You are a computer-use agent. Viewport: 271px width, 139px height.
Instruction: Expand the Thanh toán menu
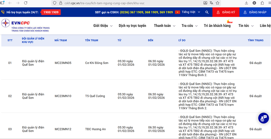164,26
